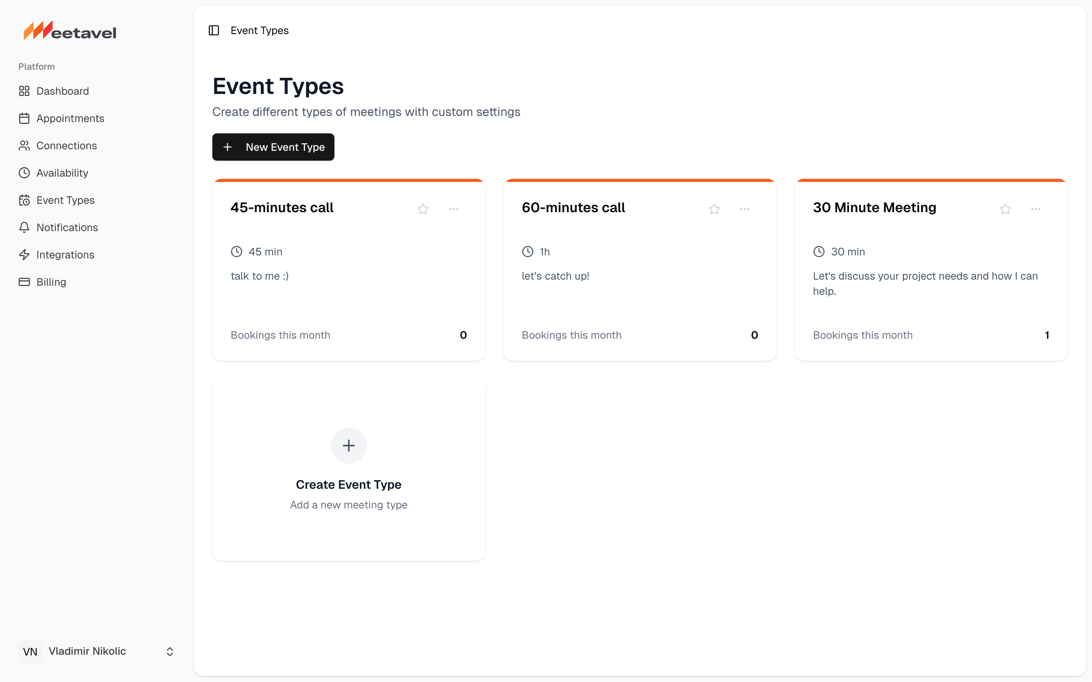Viewport: 1092px width, 682px height.
Task: Open Event Types from the top breadcrumb
Action: tap(259, 30)
